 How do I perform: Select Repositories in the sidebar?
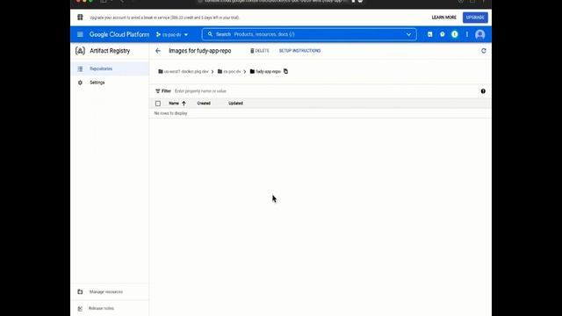tap(110, 68)
